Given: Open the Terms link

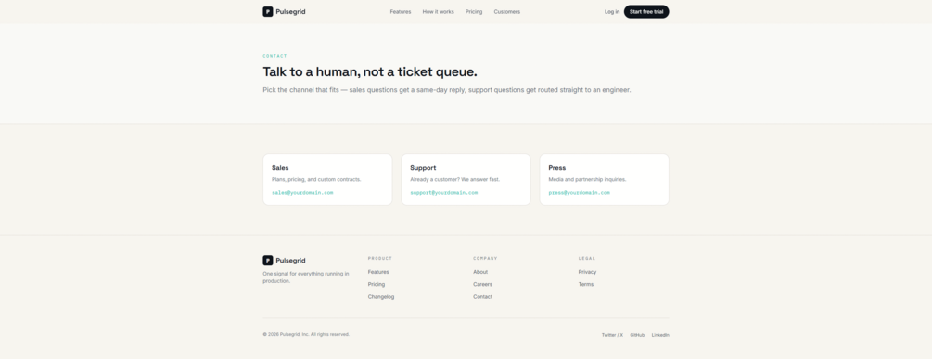Looking at the screenshot, I should (x=585, y=284).
